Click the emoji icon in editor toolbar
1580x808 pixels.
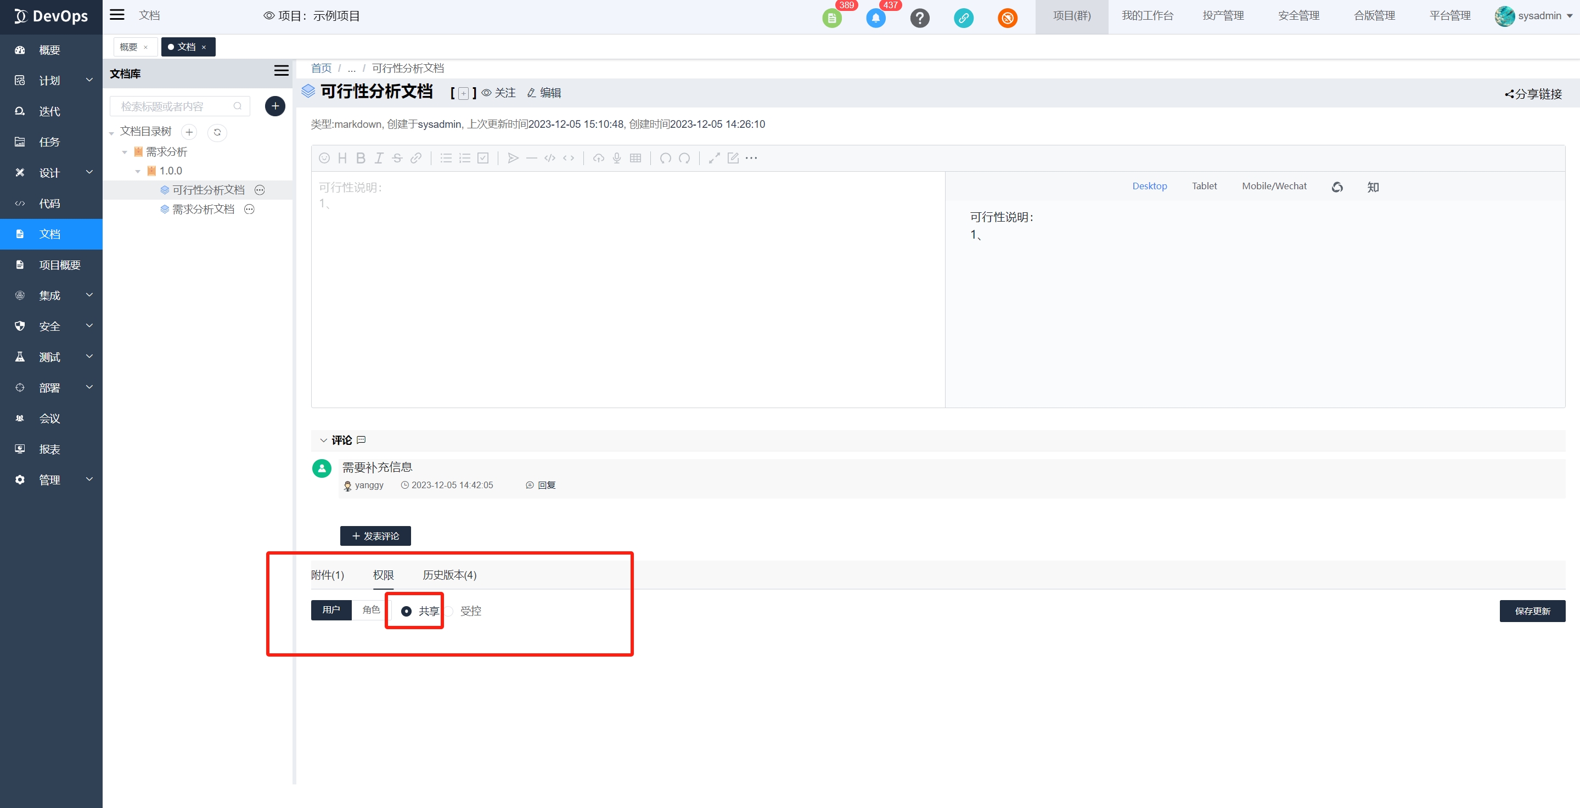(x=324, y=158)
